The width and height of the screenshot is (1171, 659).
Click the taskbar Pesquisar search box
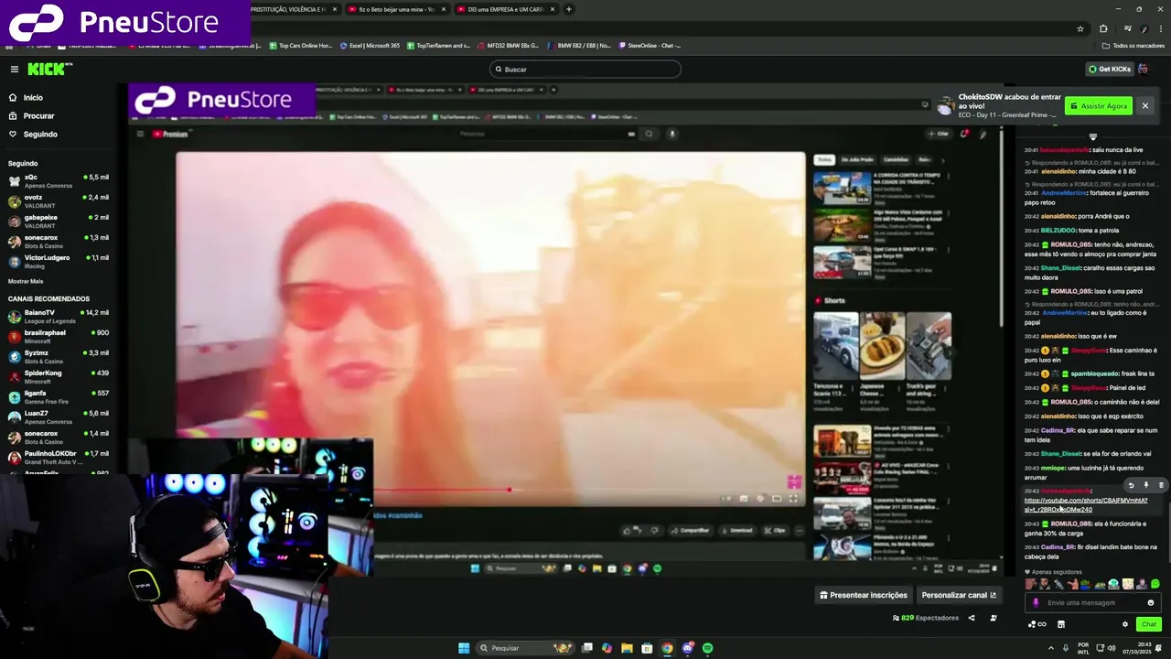pyautogui.click(x=525, y=648)
